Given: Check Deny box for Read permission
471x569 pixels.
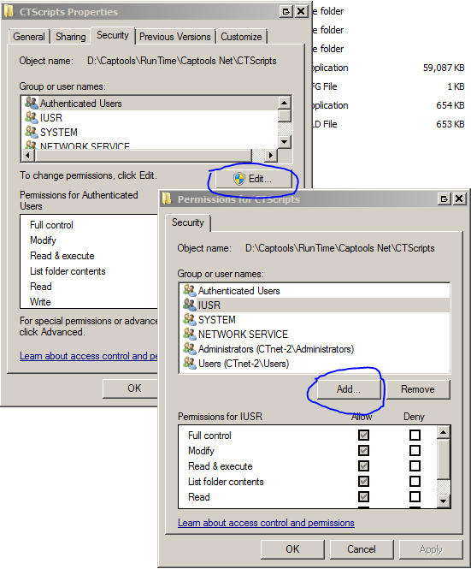Looking at the screenshot, I should click(415, 497).
